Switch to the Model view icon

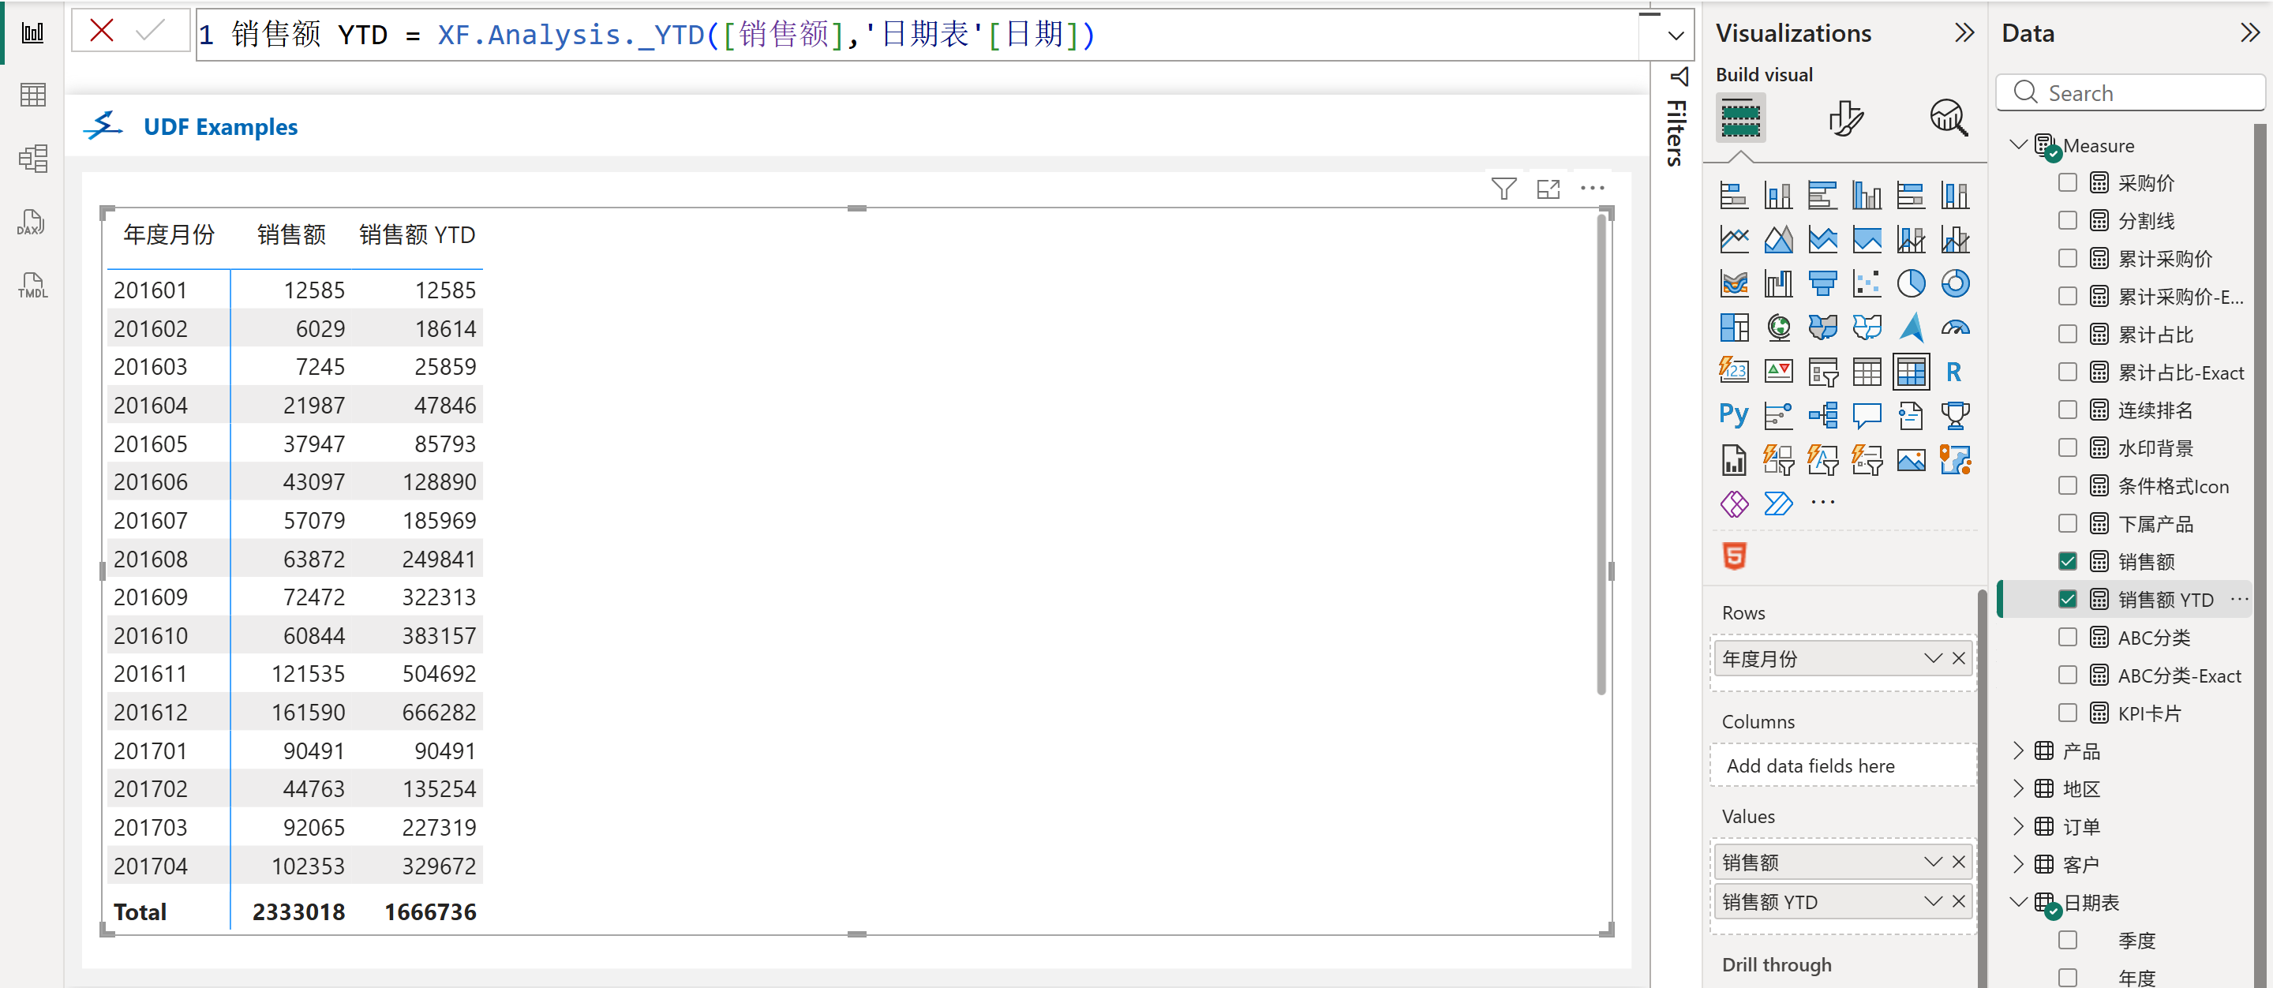pyautogui.click(x=32, y=159)
